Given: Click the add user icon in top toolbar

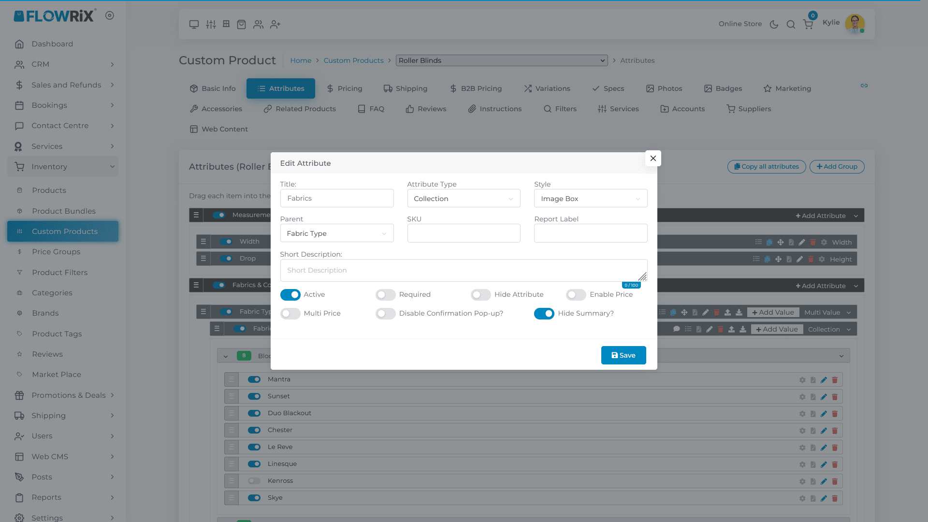Looking at the screenshot, I should [275, 24].
